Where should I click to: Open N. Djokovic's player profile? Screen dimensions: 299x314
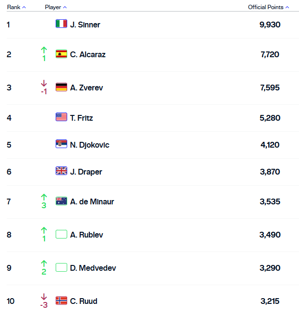click(x=90, y=145)
